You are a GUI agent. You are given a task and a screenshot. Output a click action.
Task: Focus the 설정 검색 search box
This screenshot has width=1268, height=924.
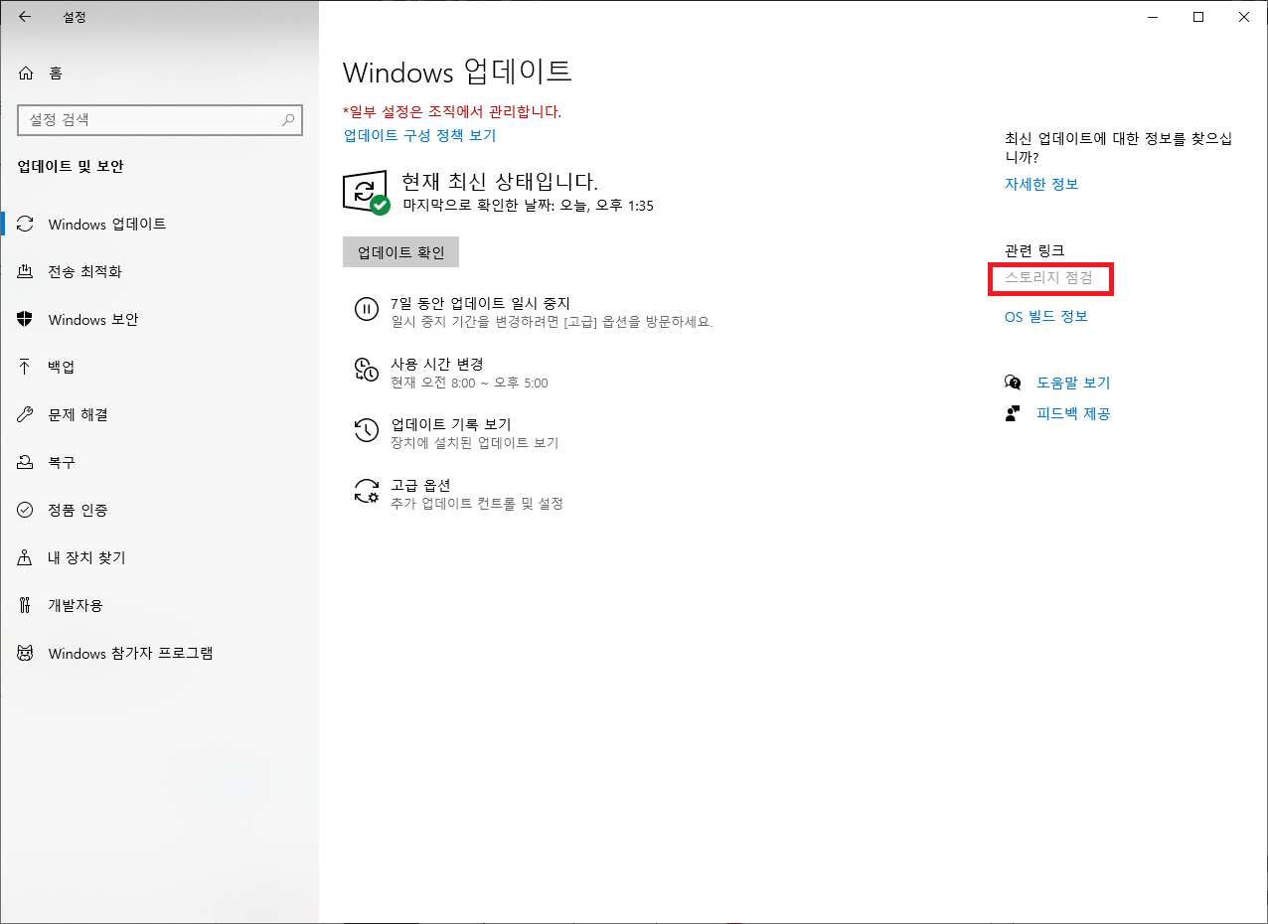point(159,120)
